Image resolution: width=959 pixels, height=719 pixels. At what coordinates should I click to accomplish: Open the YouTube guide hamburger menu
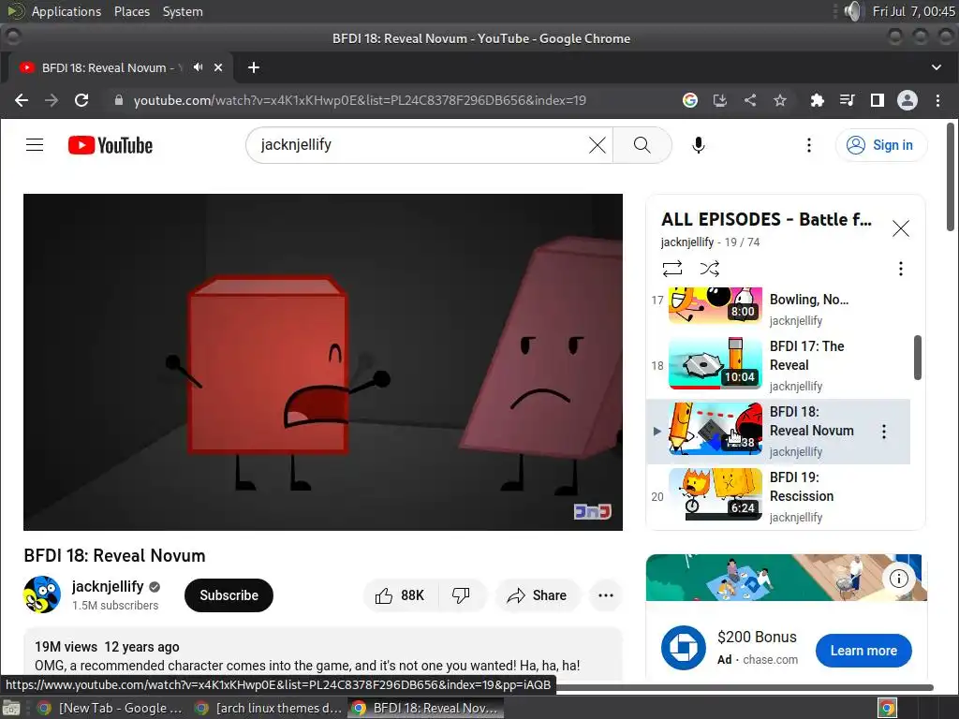pyautogui.click(x=35, y=145)
